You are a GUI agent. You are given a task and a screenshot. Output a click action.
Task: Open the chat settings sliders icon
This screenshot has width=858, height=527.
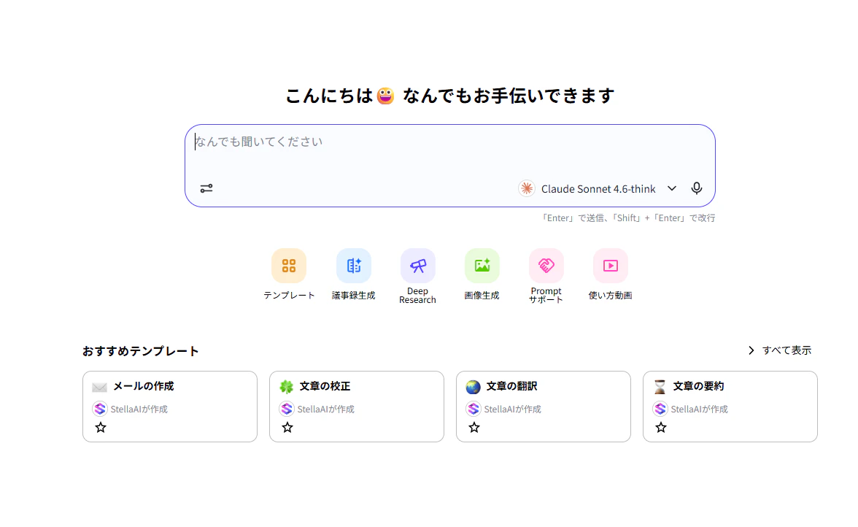click(x=206, y=188)
